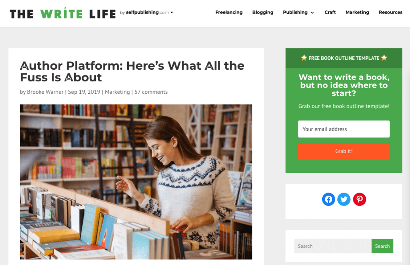Go to the Blogging section
Image resolution: width=410 pixels, height=265 pixels.
pyautogui.click(x=262, y=12)
